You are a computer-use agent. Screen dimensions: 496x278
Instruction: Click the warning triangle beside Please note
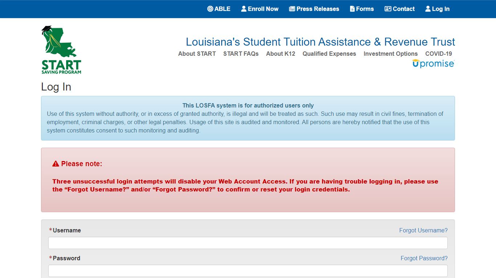(x=55, y=163)
